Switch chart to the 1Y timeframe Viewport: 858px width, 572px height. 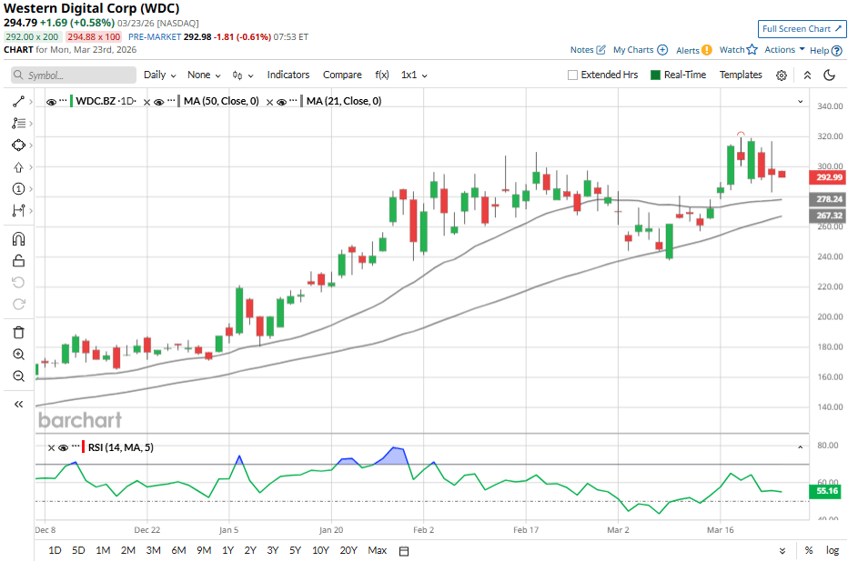(x=227, y=550)
